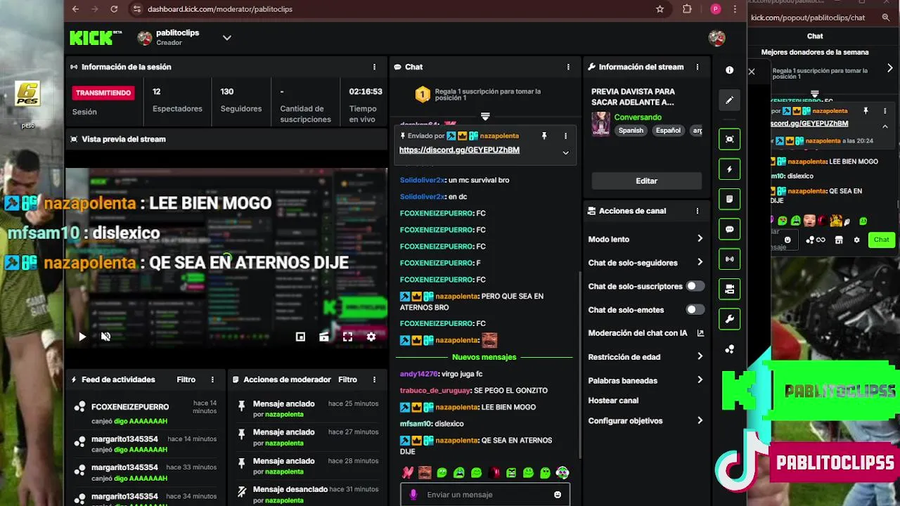The image size is (900, 506).
Task: Toggle Chat de solo-suscriptores switch
Action: point(695,286)
